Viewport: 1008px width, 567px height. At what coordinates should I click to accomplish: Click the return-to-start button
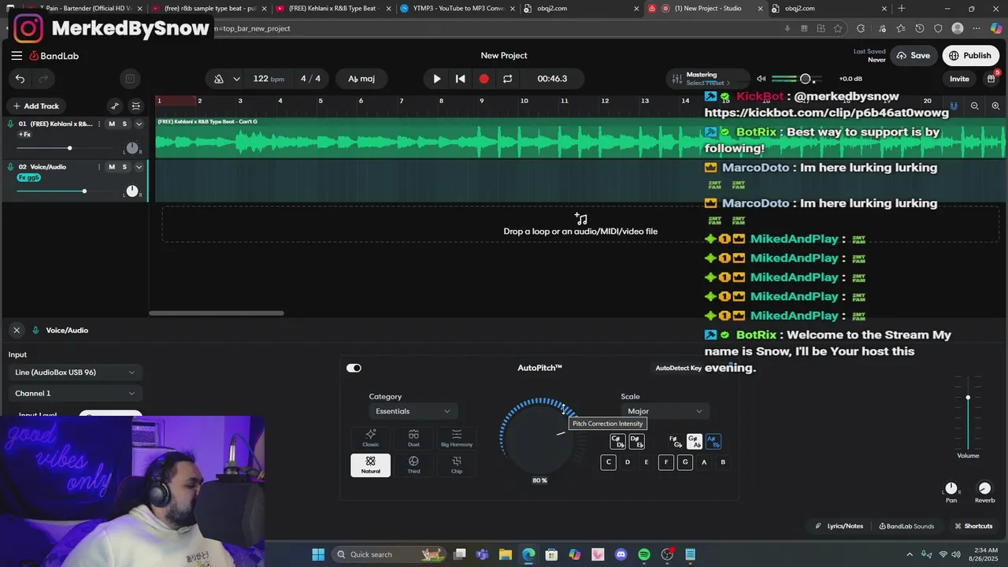tap(461, 79)
